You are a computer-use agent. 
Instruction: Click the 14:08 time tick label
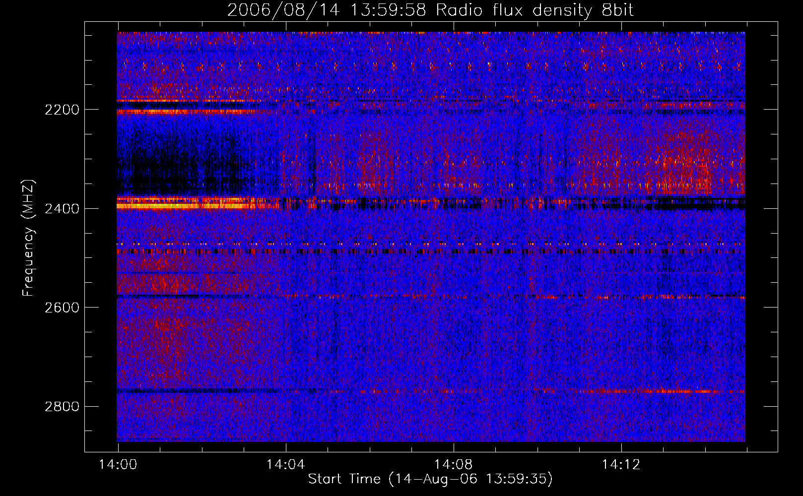(453, 465)
